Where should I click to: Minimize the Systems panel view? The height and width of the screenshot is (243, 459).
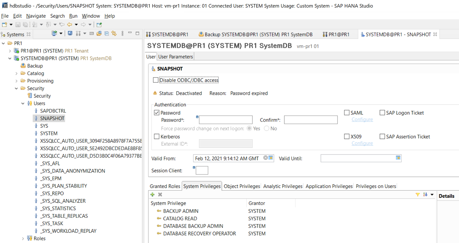130,33
